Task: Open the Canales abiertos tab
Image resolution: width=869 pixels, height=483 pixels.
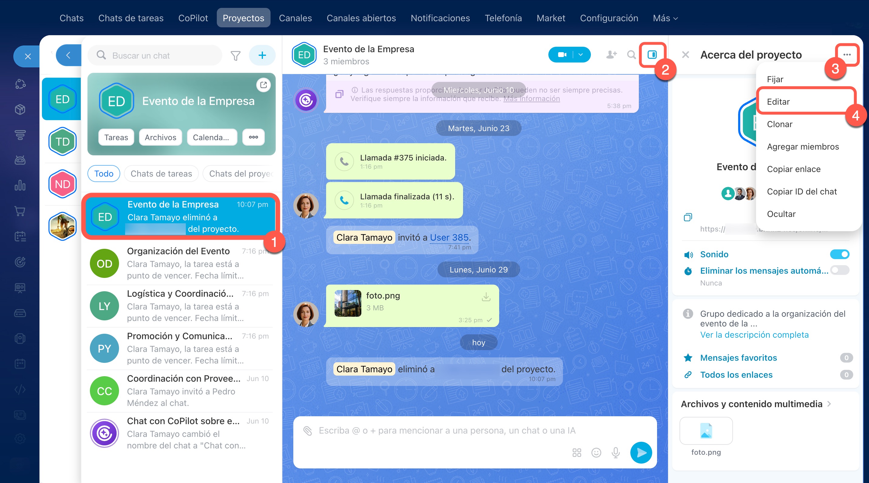Action: [361, 18]
